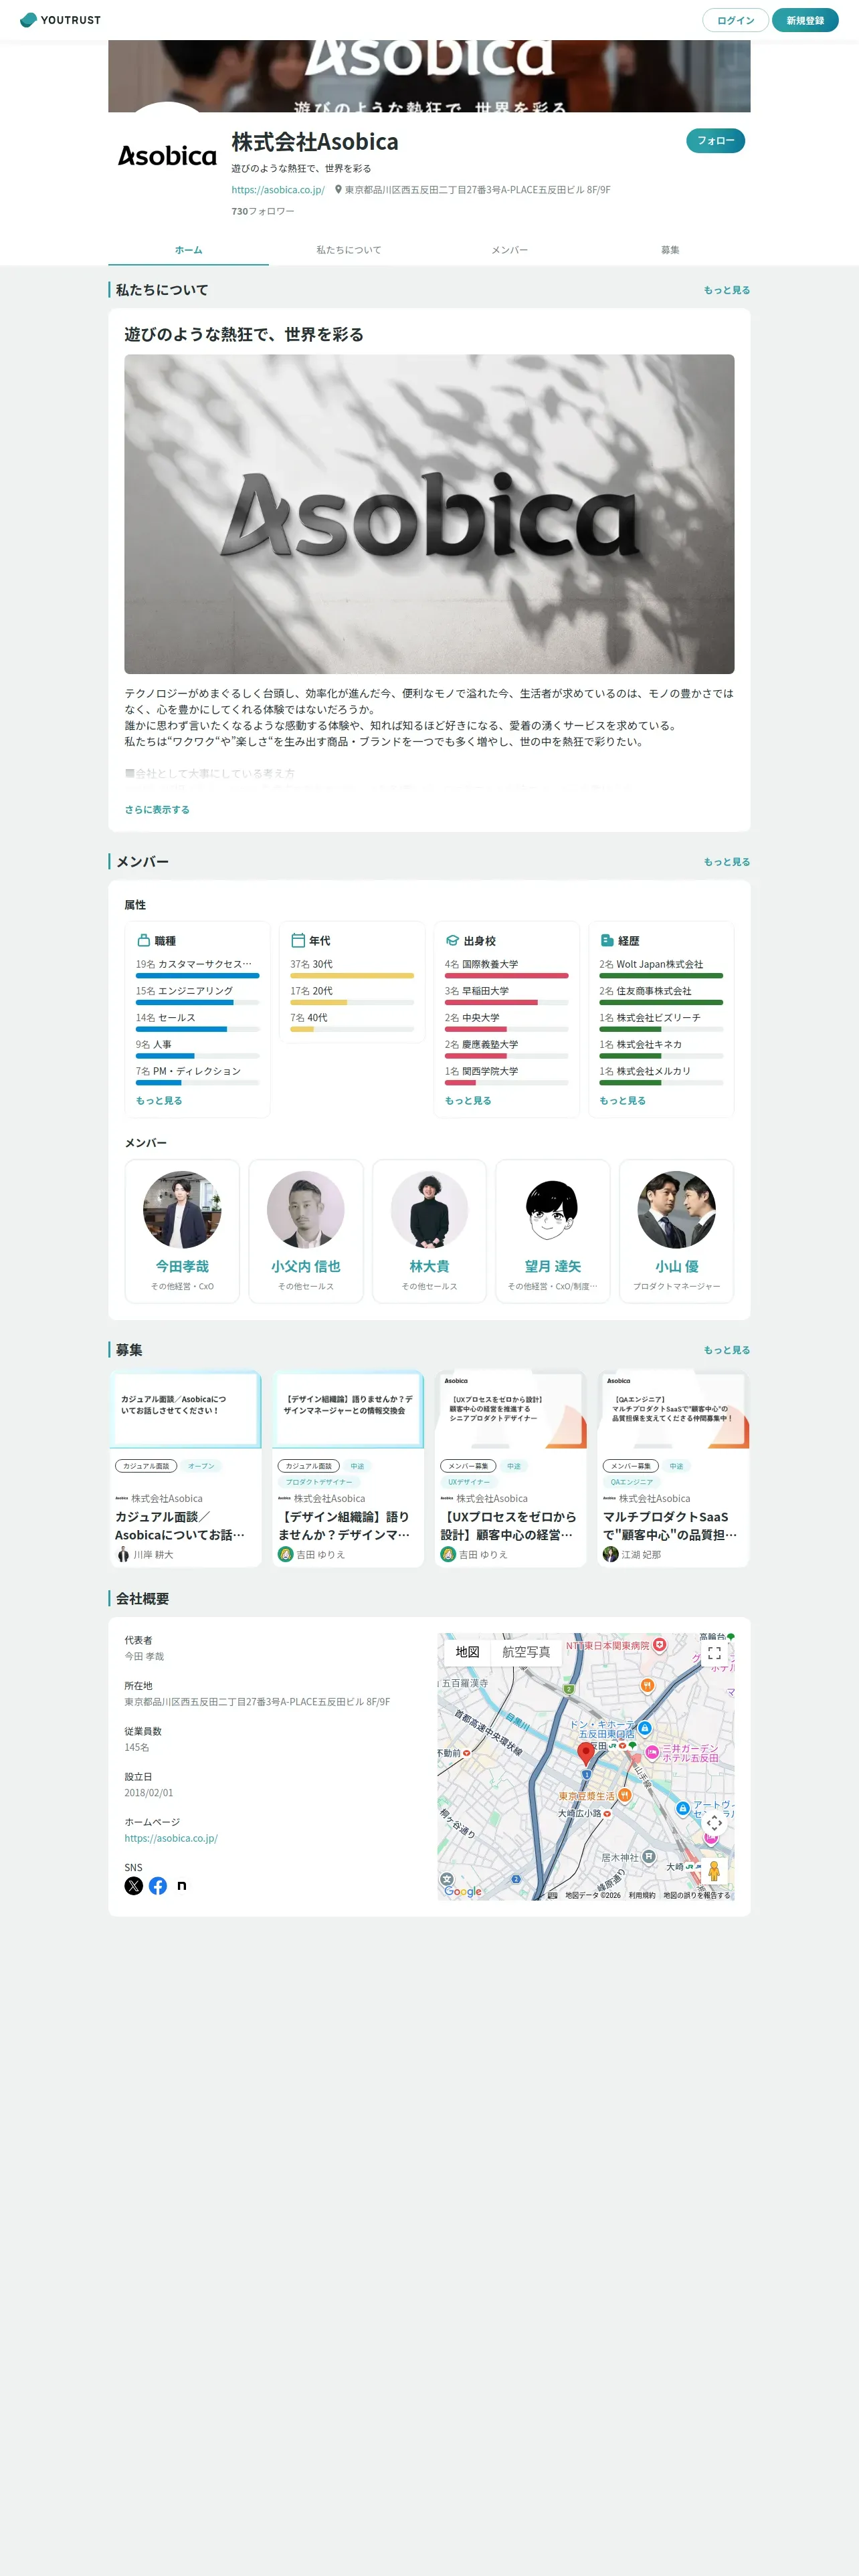The height and width of the screenshot is (2576, 859).
Task: Expand 経歴 list with もっと見る
Action: tap(622, 1101)
